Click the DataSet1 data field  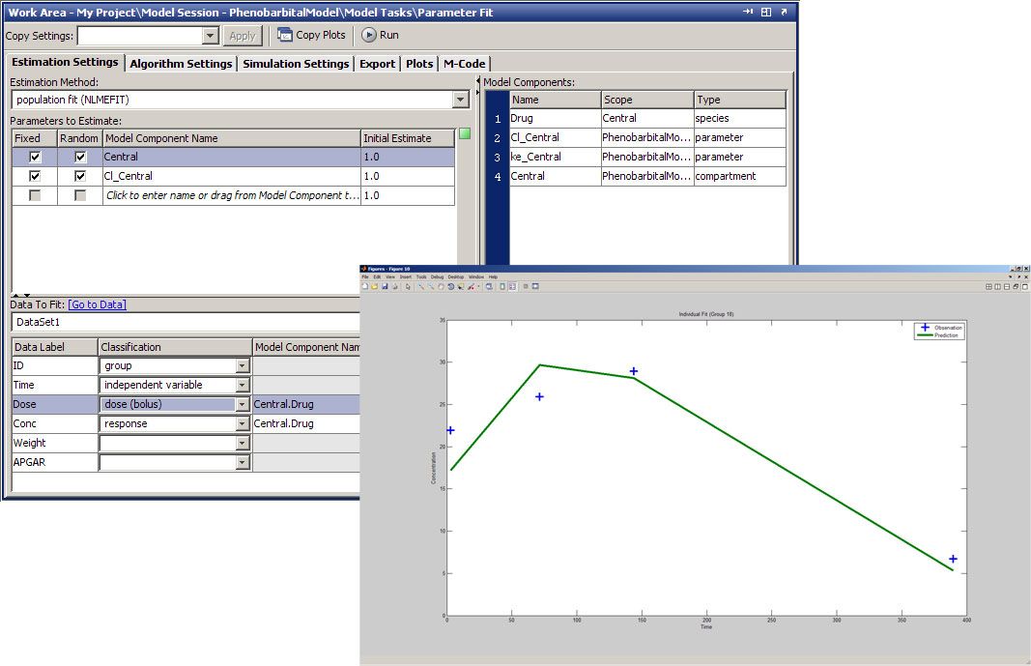click(x=186, y=322)
